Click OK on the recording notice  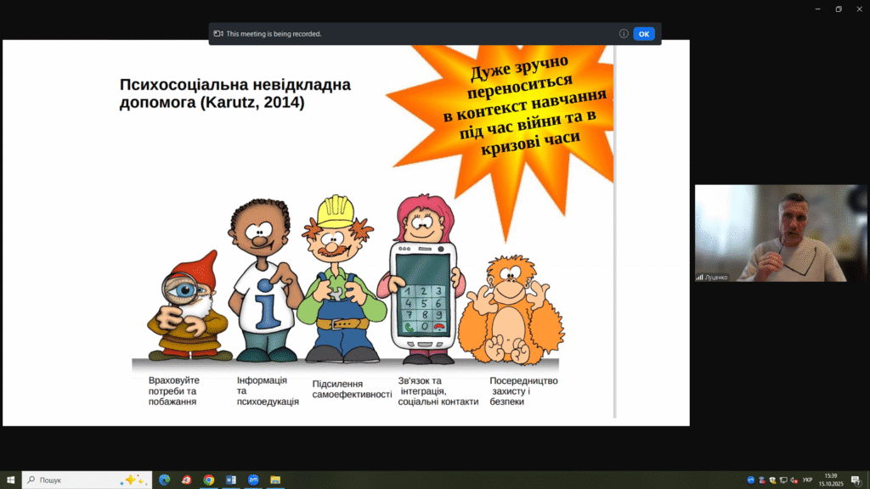click(x=643, y=34)
